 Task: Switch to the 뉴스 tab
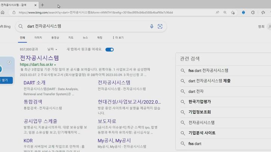click(85, 38)
